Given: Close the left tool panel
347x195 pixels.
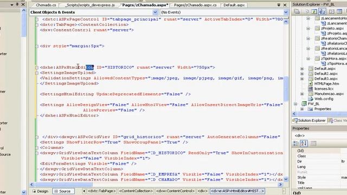Looking at the screenshot, I should tap(23, 4).
